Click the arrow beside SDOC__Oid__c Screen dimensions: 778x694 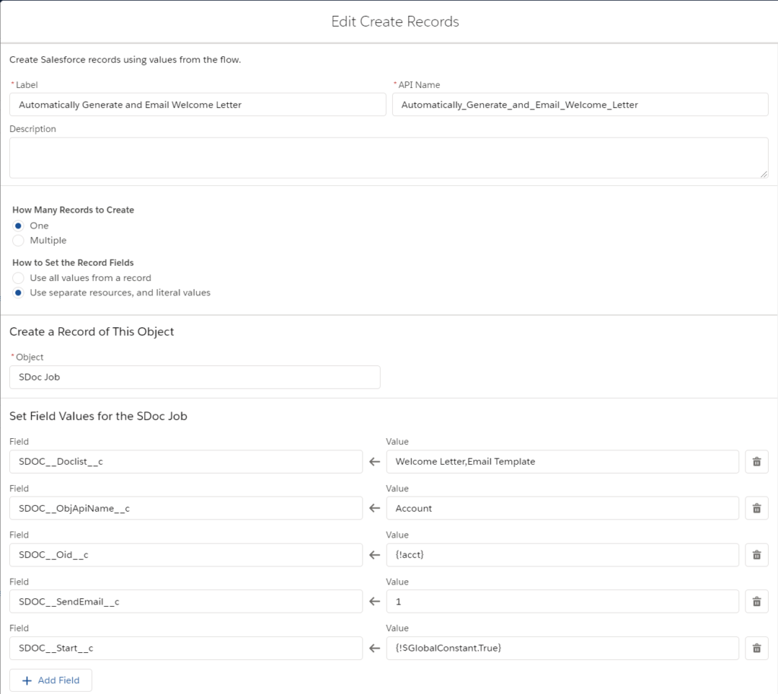coord(374,554)
